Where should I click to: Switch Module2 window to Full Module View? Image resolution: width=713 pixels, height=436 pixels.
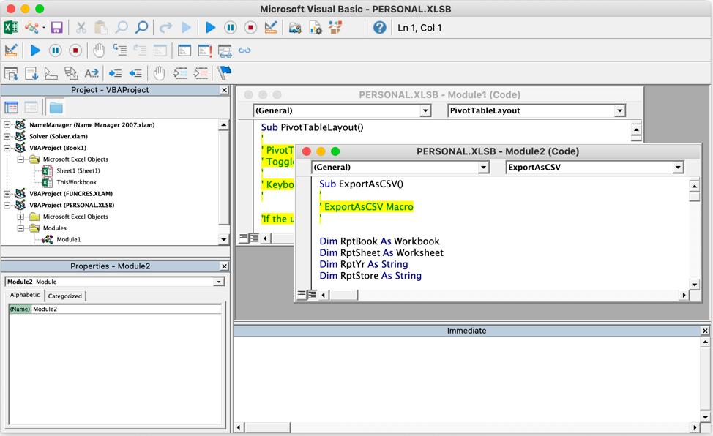pos(312,295)
